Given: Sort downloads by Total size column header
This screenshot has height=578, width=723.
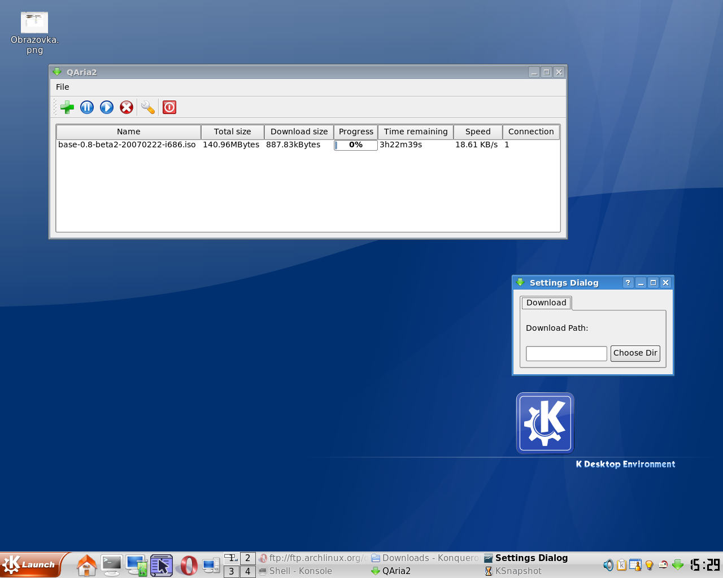Looking at the screenshot, I should tap(233, 132).
